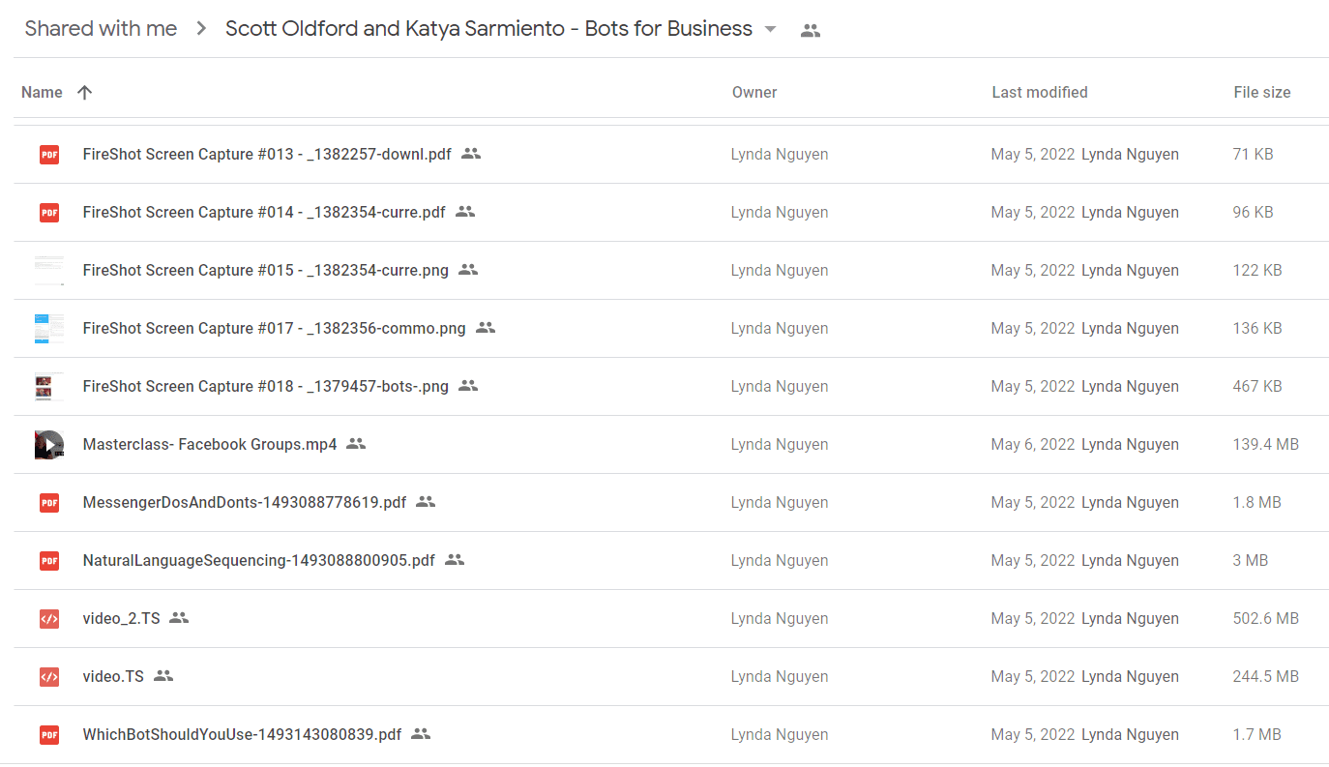Click the 1.7 MB file size value
This screenshot has width=1329, height=767.
1257,734
